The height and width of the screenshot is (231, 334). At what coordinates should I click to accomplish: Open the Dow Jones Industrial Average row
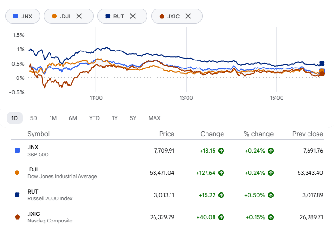pyautogui.click(x=167, y=173)
